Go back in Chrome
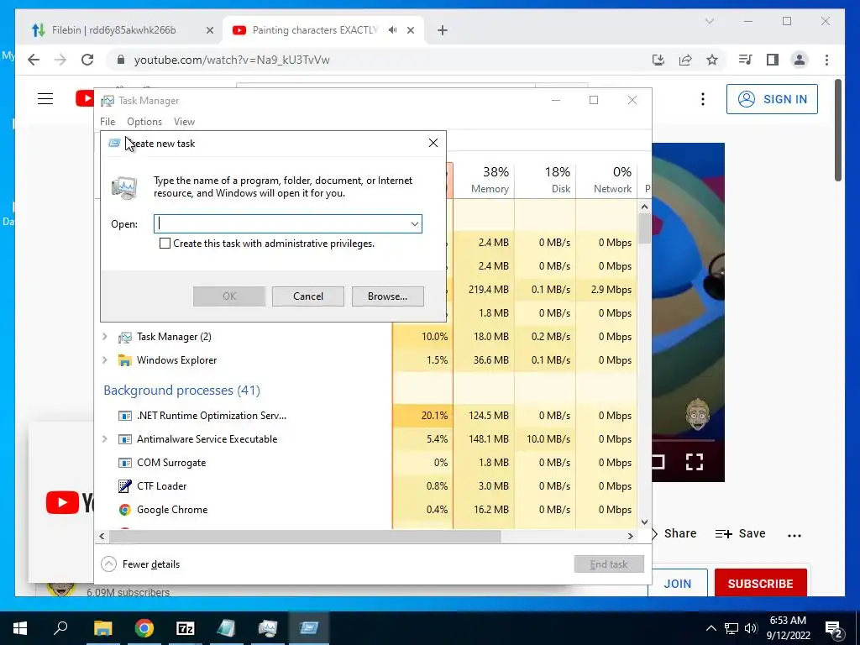This screenshot has height=645, width=860. click(x=34, y=60)
